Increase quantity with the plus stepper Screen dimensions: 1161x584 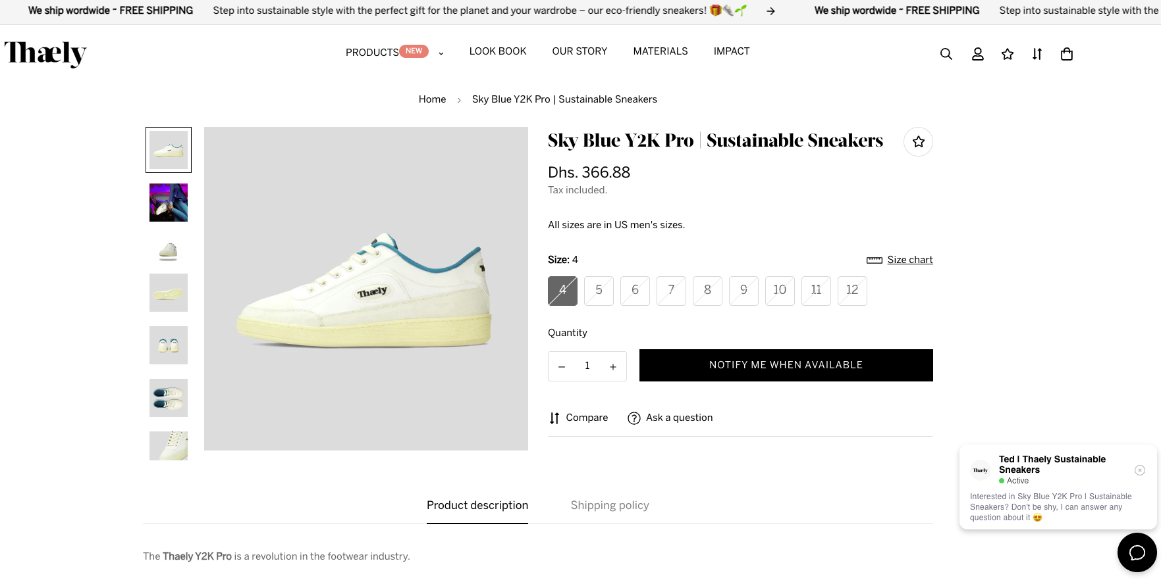[613, 366]
